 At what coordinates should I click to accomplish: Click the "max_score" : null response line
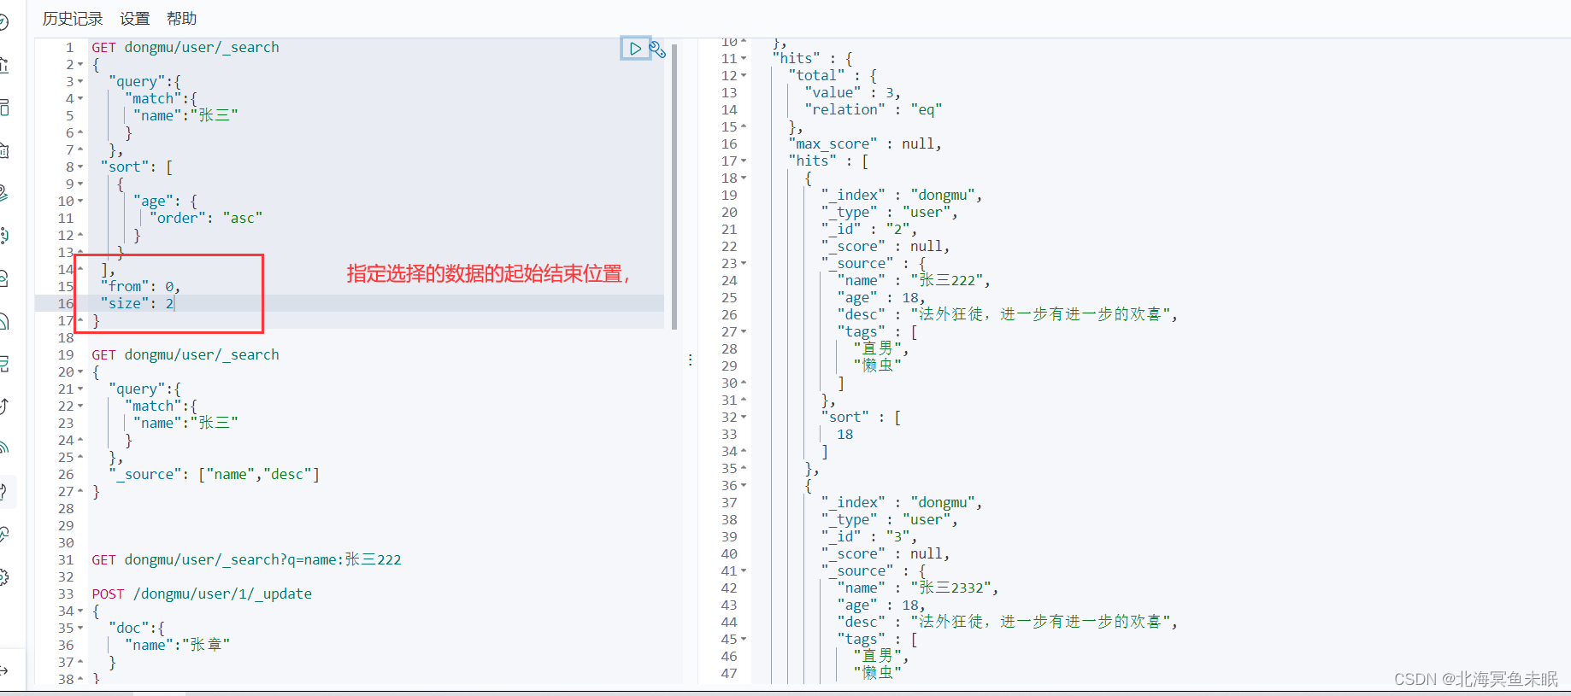[x=865, y=144]
